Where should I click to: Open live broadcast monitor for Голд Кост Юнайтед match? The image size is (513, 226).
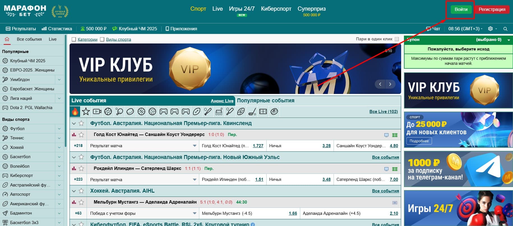point(386,135)
